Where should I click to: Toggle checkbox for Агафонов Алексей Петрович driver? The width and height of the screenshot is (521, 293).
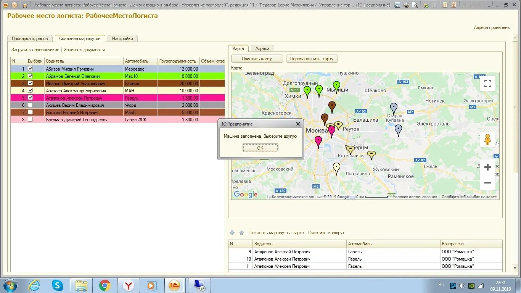(x=31, y=98)
